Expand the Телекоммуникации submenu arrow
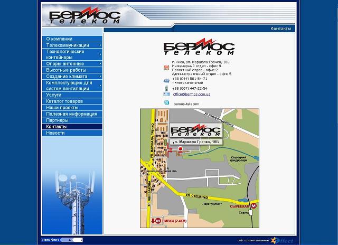Viewport: 338px width, 245px height. [x=100, y=45]
